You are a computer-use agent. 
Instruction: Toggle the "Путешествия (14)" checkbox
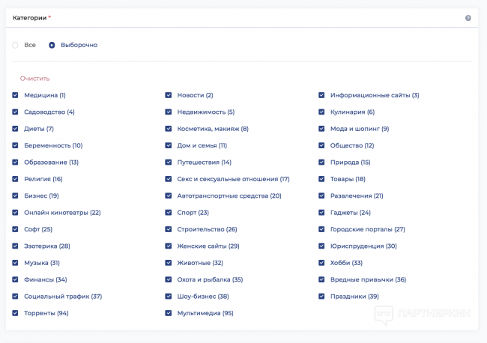(x=169, y=163)
